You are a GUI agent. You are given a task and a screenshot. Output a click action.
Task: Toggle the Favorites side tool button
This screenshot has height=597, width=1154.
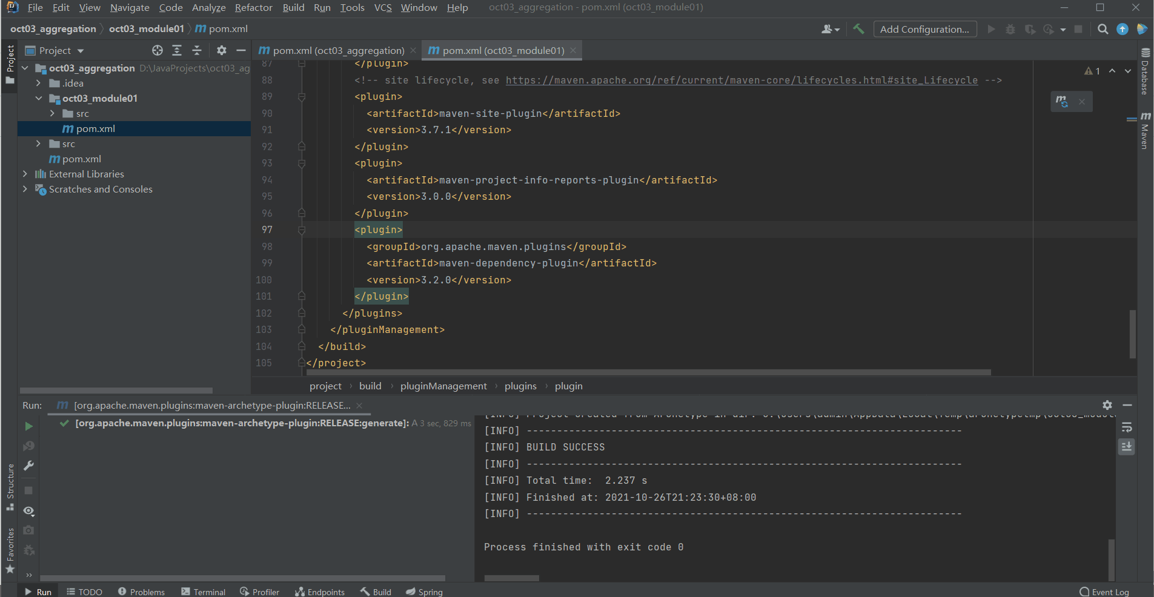tap(10, 551)
